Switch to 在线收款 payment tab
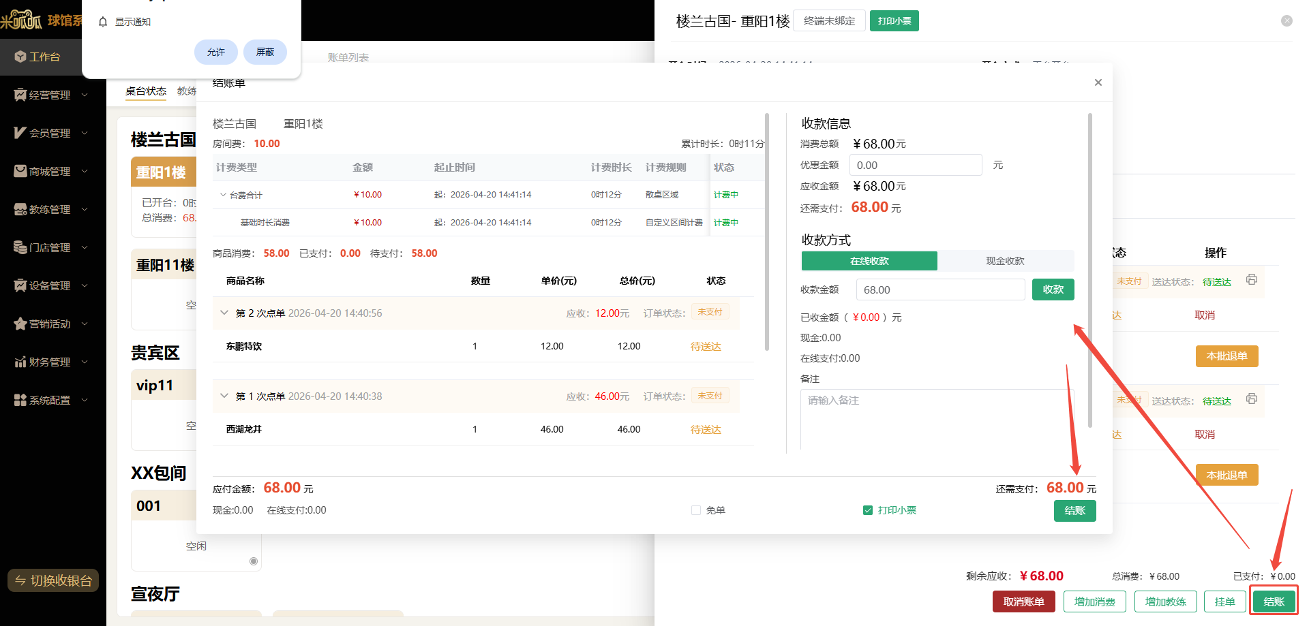1309x626 pixels. [869, 261]
